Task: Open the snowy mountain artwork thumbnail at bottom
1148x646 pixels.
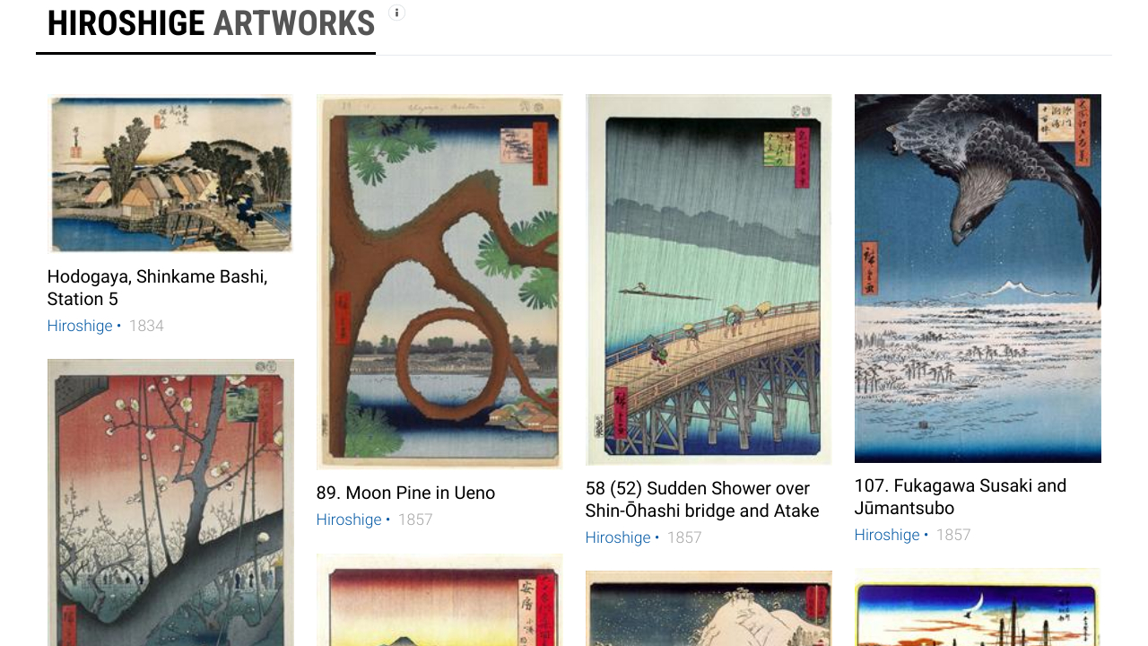Action: click(x=709, y=608)
